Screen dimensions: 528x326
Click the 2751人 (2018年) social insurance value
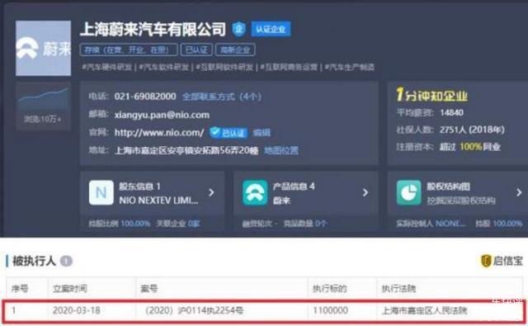coord(472,130)
